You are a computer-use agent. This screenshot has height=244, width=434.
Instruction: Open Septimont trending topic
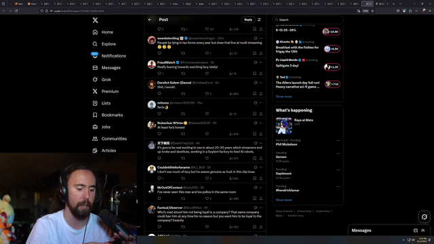click(283, 174)
